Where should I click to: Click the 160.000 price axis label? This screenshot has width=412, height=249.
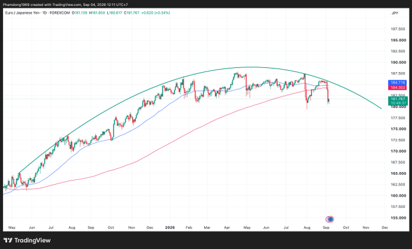point(398,196)
